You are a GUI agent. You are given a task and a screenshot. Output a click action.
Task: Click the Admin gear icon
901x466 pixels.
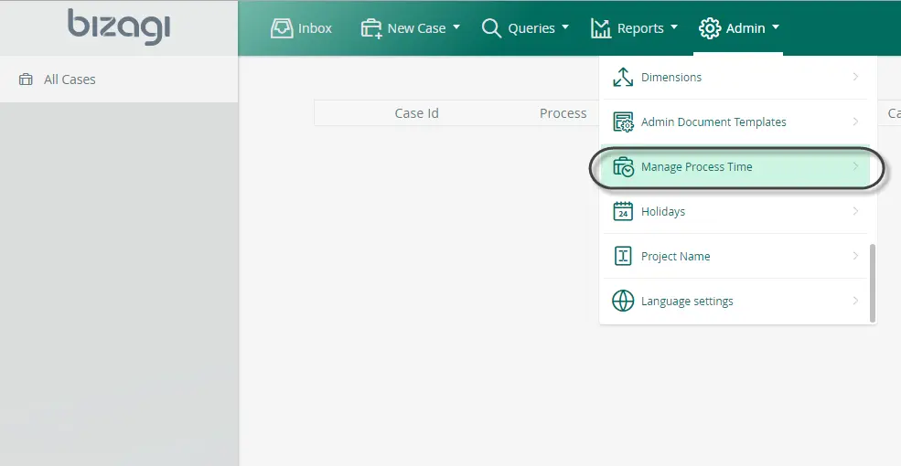pos(710,28)
